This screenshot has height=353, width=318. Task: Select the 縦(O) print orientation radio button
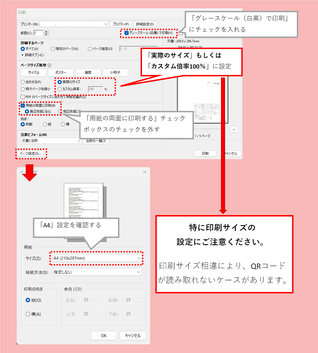point(28,300)
